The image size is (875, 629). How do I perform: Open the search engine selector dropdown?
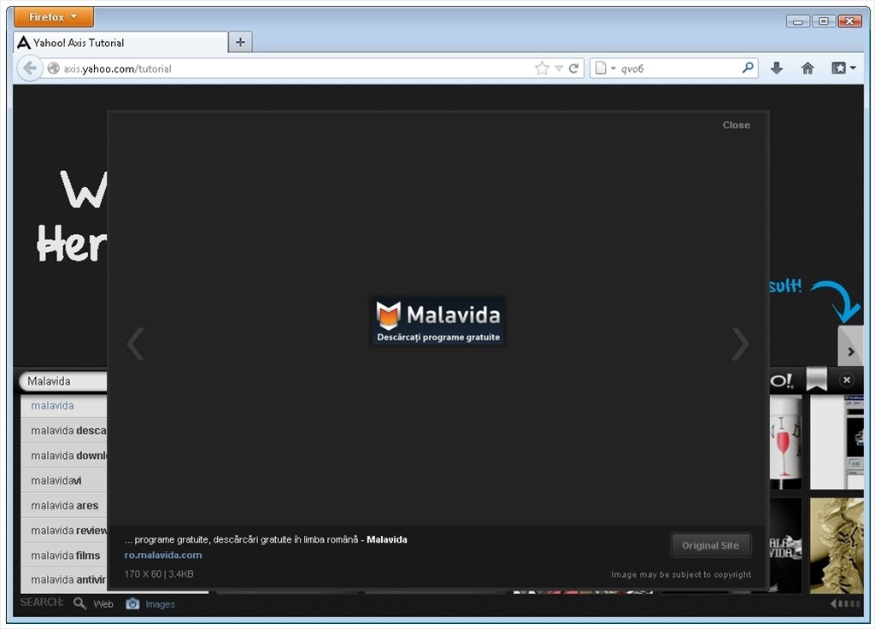click(x=604, y=68)
